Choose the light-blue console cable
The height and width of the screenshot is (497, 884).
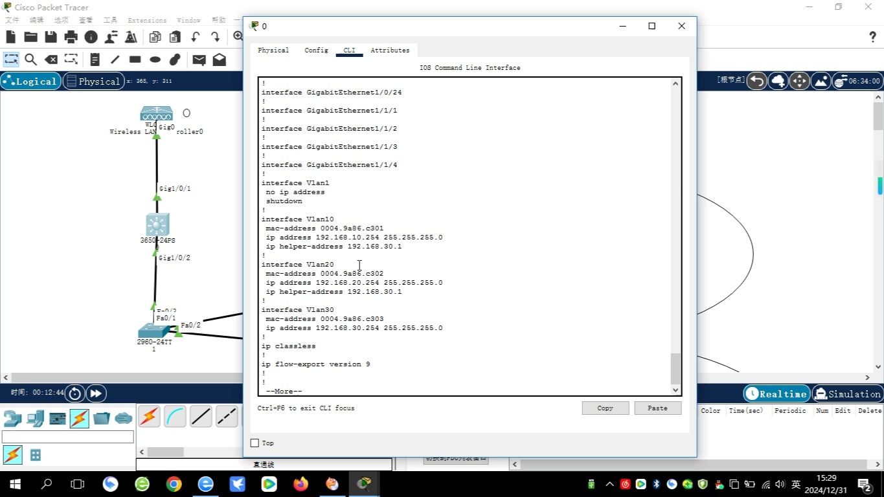tap(175, 416)
